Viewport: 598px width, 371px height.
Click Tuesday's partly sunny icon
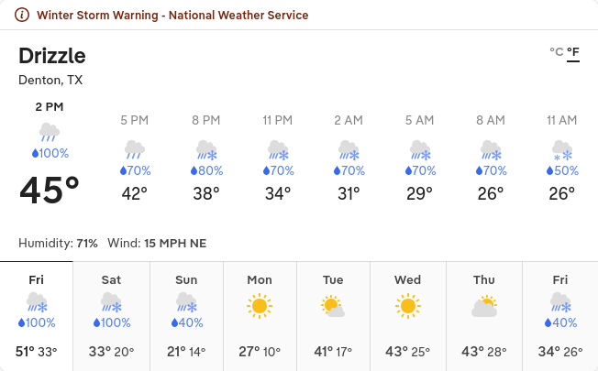pyautogui.click(x=334, y=304)
